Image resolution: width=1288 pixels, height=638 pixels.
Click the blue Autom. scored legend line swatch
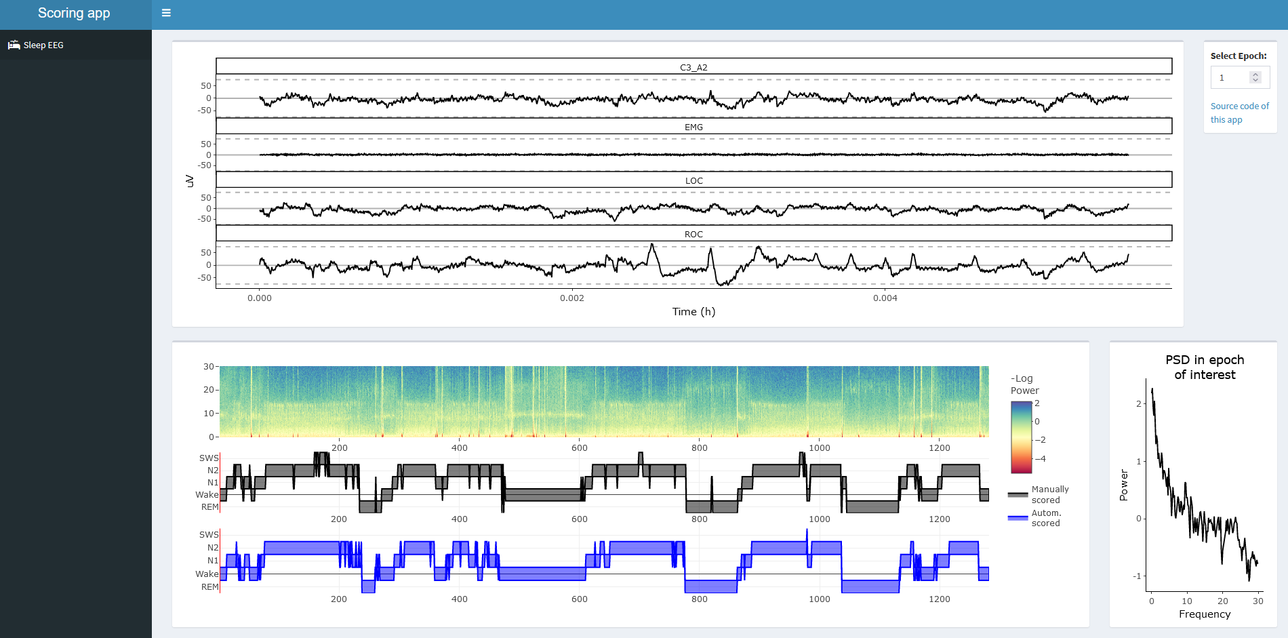point(1018,518)
